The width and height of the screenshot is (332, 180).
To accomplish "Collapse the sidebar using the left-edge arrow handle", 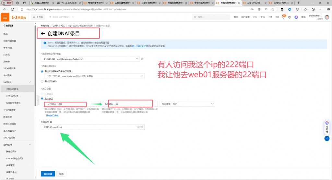I will (38, 99).
